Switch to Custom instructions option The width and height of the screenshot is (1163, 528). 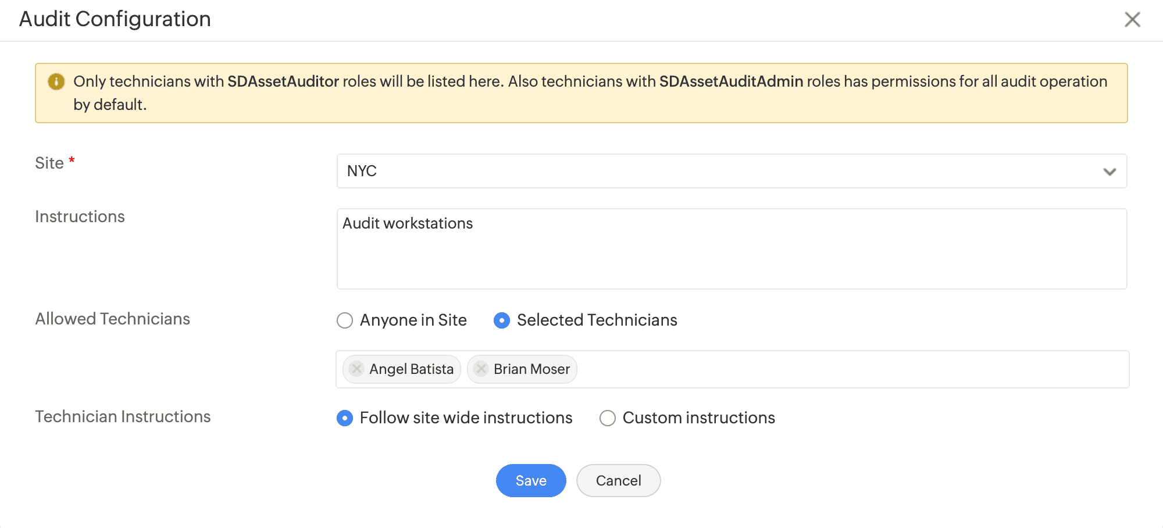(x=608, y=418)
